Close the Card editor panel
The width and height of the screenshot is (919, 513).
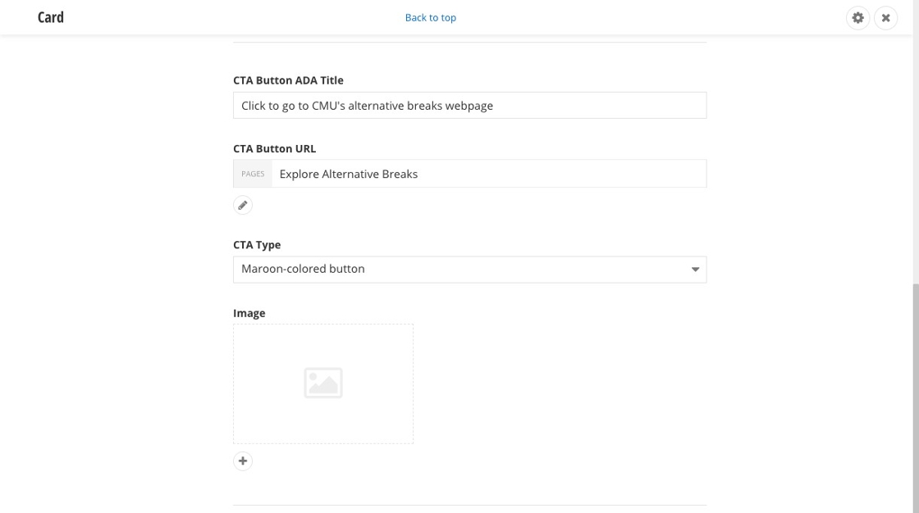point(885,17)
